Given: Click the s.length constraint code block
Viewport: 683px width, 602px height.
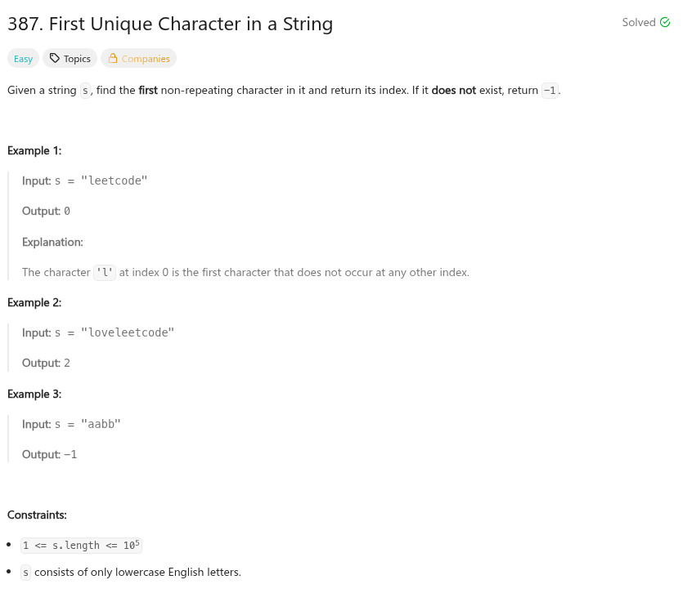Looking at the screenshot, I should click(x=81, y=546).
